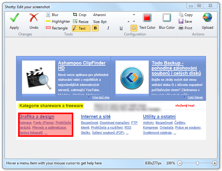The image size is (222, 171).
Task: Open the red Text Color swatch
Action: pyautogui.click(x=147, y=18)
